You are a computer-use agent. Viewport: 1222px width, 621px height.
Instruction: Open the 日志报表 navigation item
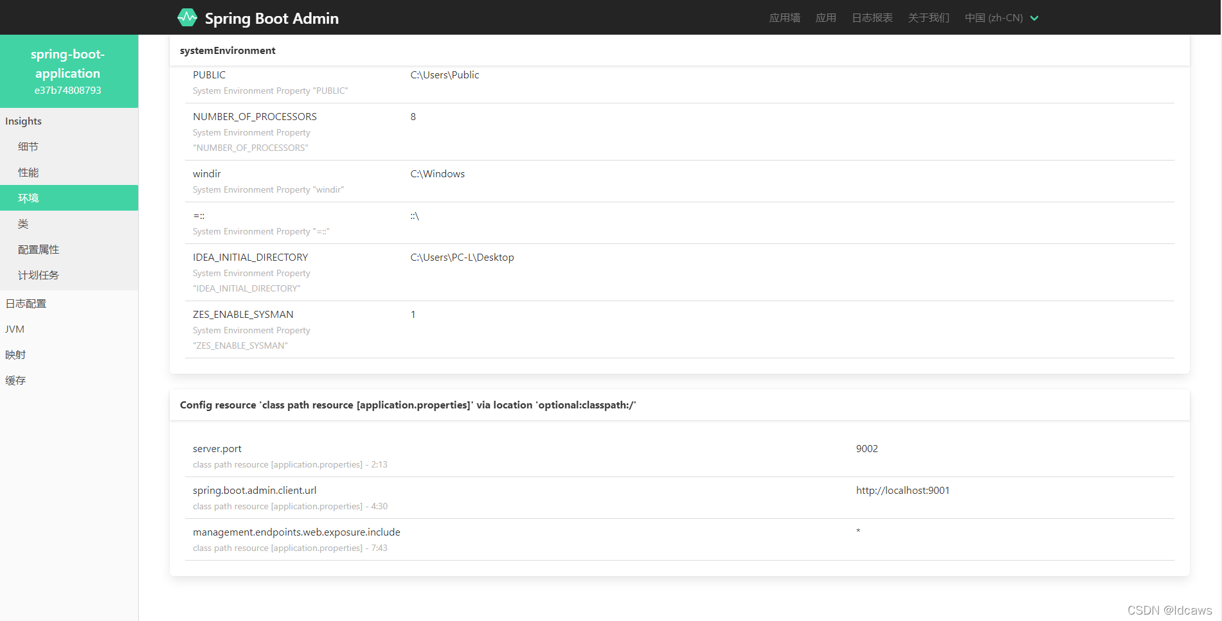click(x=872, y=18)
